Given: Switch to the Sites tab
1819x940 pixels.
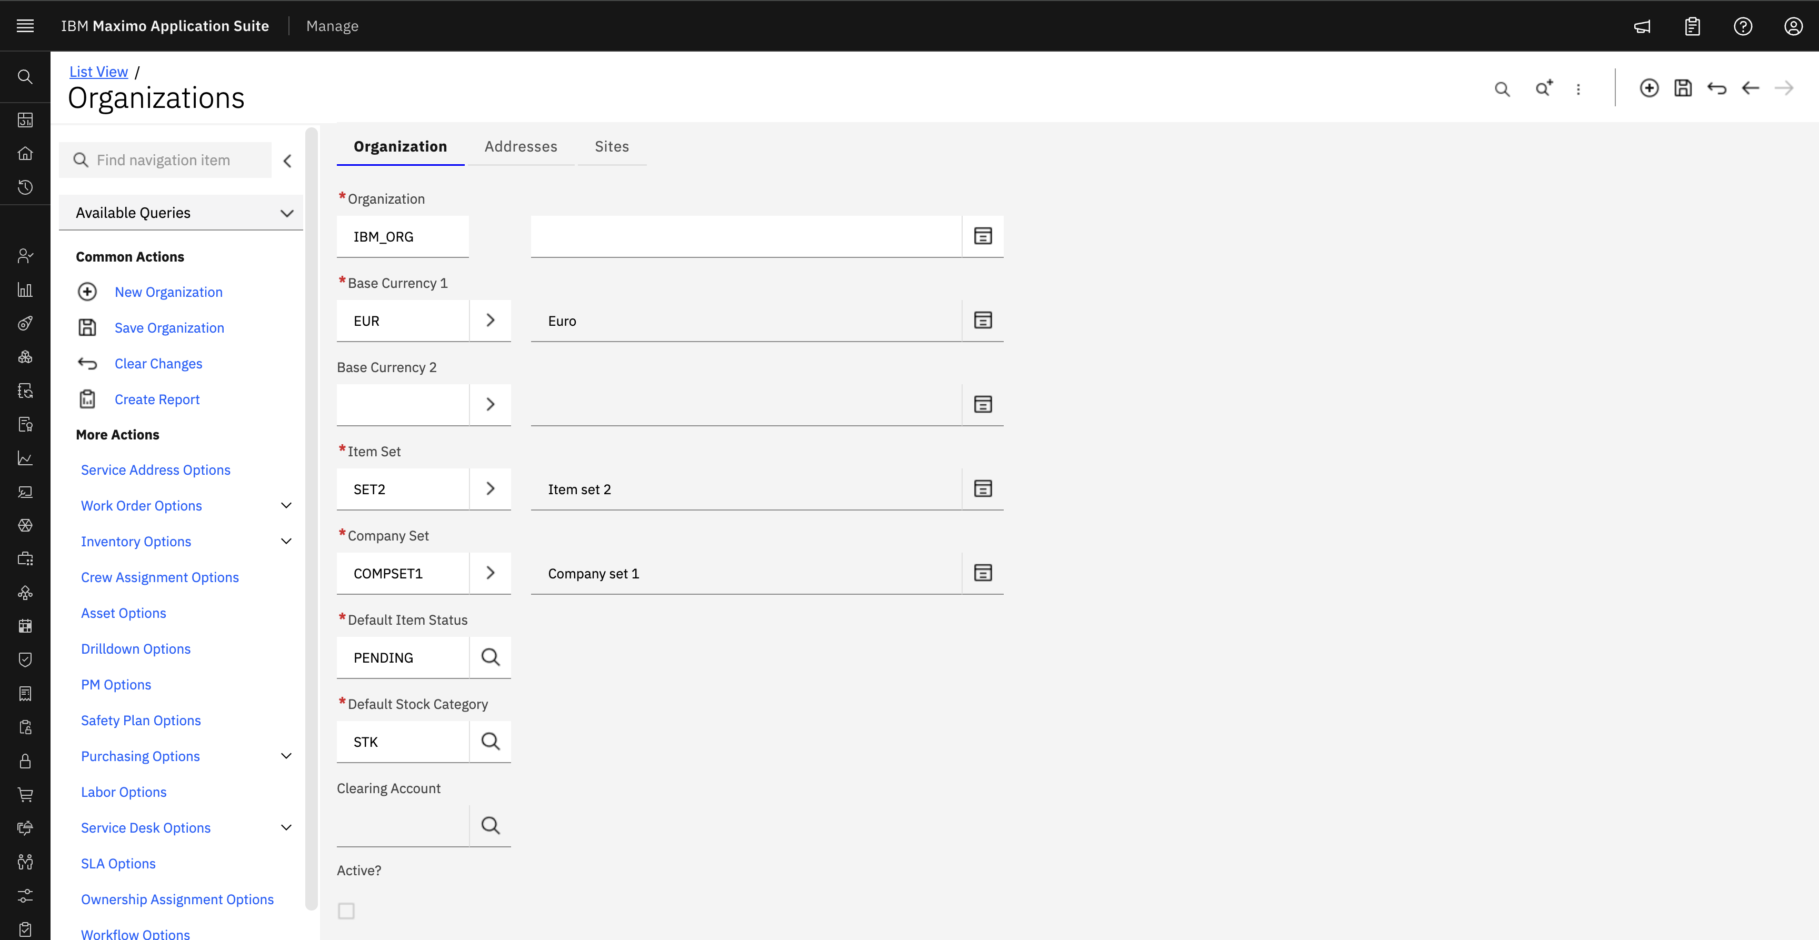Looking at the screenshot, I should click(x=612, y=146).
